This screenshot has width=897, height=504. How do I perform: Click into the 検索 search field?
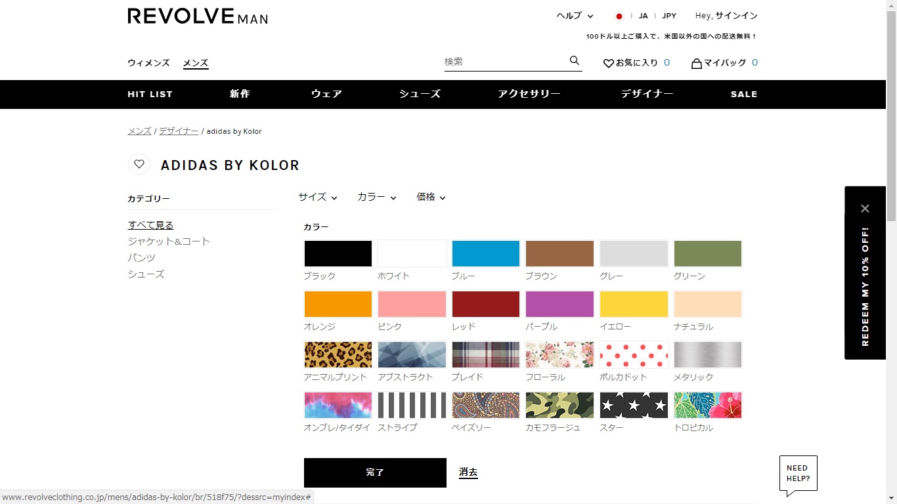[x=502, y=62]
